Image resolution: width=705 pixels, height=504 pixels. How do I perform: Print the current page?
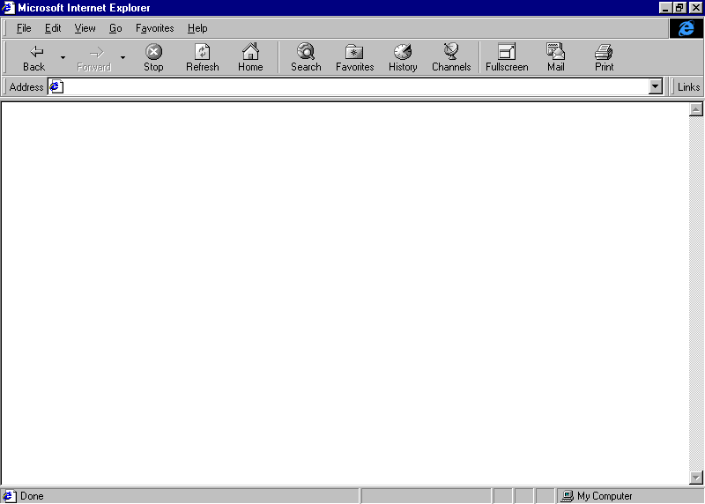(604, 57)
